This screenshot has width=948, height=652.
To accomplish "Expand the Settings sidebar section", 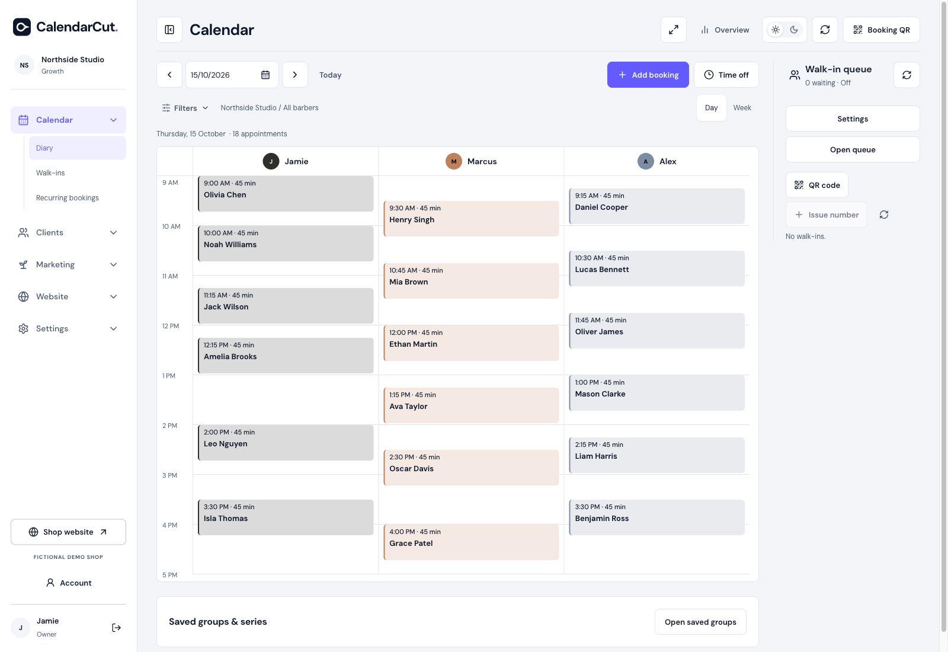I will click(x=68, y=328).
